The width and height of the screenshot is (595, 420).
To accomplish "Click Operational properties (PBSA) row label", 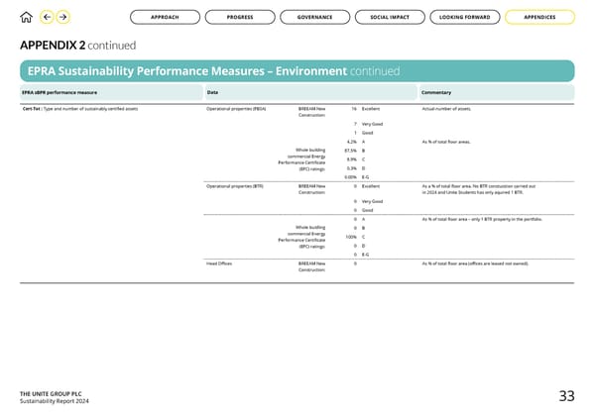I will 235,108.
